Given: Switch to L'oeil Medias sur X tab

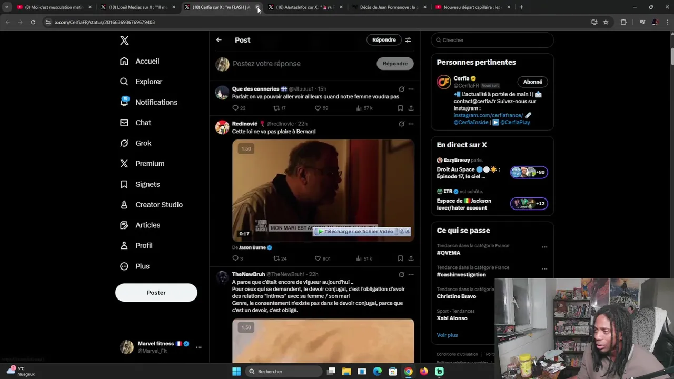Looking at the screenshot, I should [137, 7].
